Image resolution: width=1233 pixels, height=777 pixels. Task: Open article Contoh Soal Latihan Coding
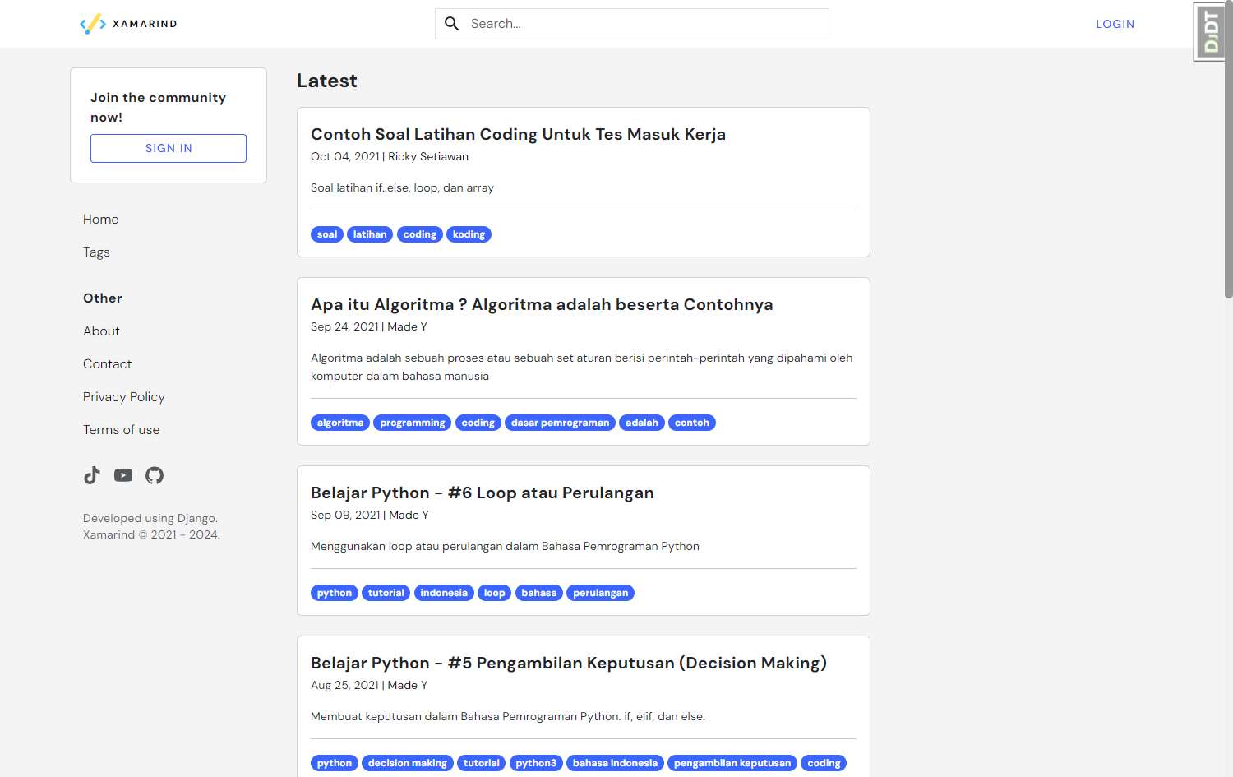click(x=518, y=134)
